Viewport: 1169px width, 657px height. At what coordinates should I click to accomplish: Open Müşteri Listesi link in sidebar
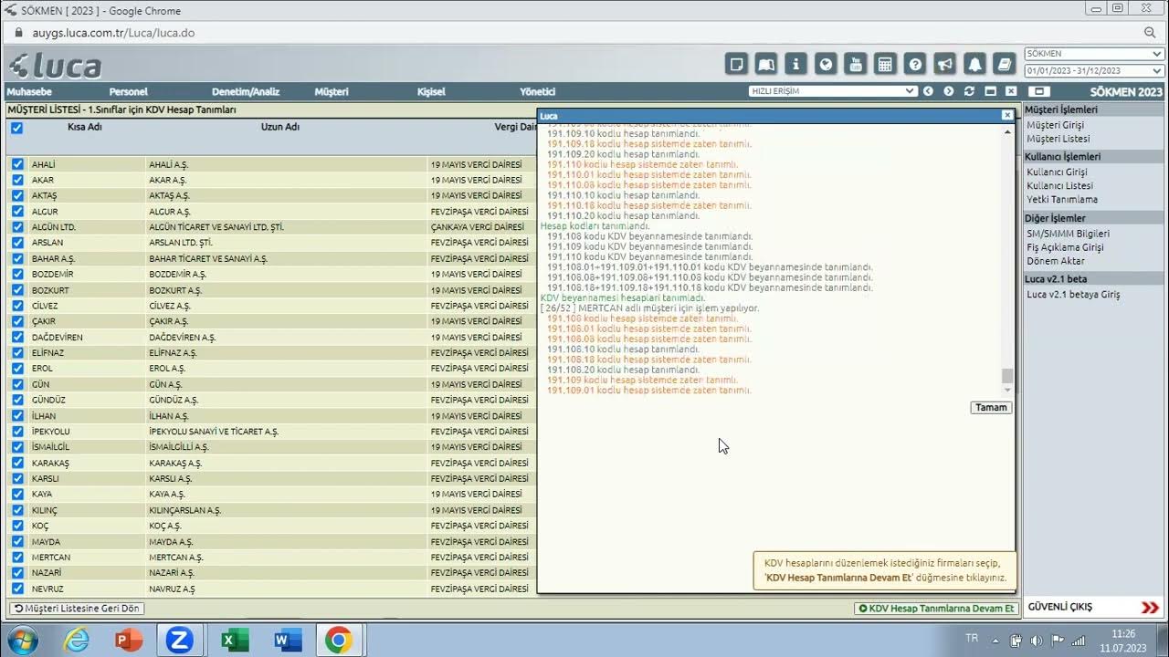tap(1058, 139)
